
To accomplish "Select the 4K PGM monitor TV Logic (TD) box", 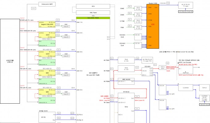I will click(x=147, y=60).
